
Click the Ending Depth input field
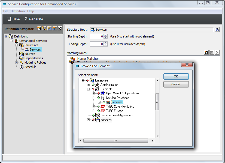(x=97, y=44)
